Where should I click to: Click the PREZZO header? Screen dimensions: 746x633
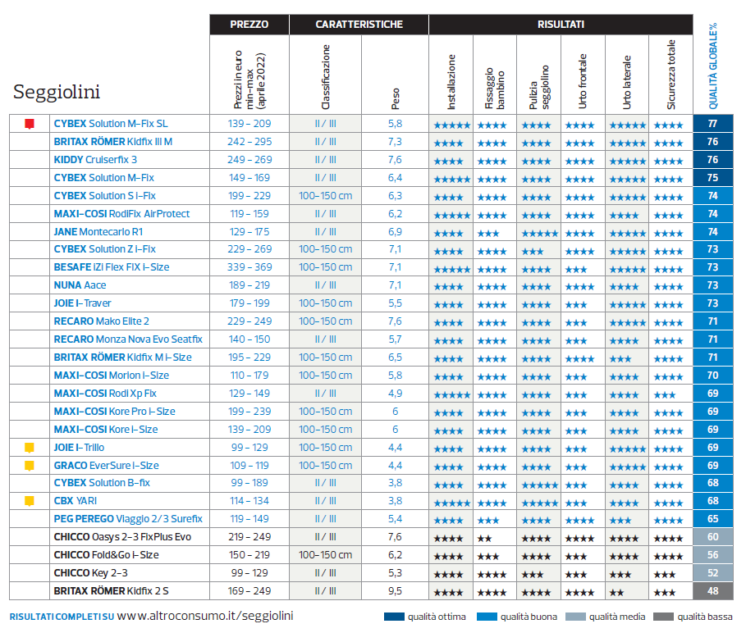click(x=249, y=25)
